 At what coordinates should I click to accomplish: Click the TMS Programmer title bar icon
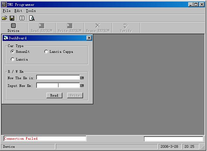4,5
